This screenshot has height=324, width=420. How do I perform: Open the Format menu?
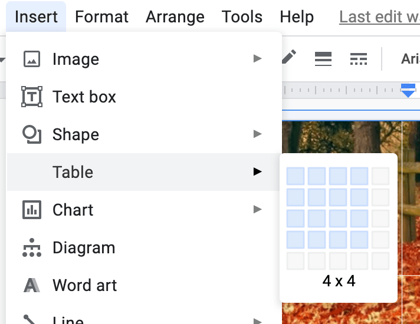click(x=101, y=16)
